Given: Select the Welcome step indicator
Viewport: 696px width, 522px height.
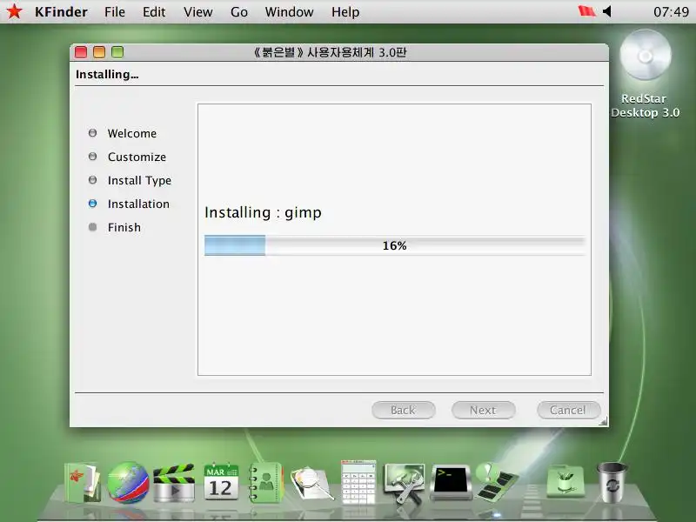Looking at the screenshot, I should tap(92, 133).
